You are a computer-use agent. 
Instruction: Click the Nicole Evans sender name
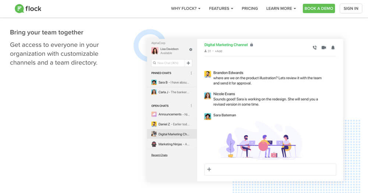point(224,94)
